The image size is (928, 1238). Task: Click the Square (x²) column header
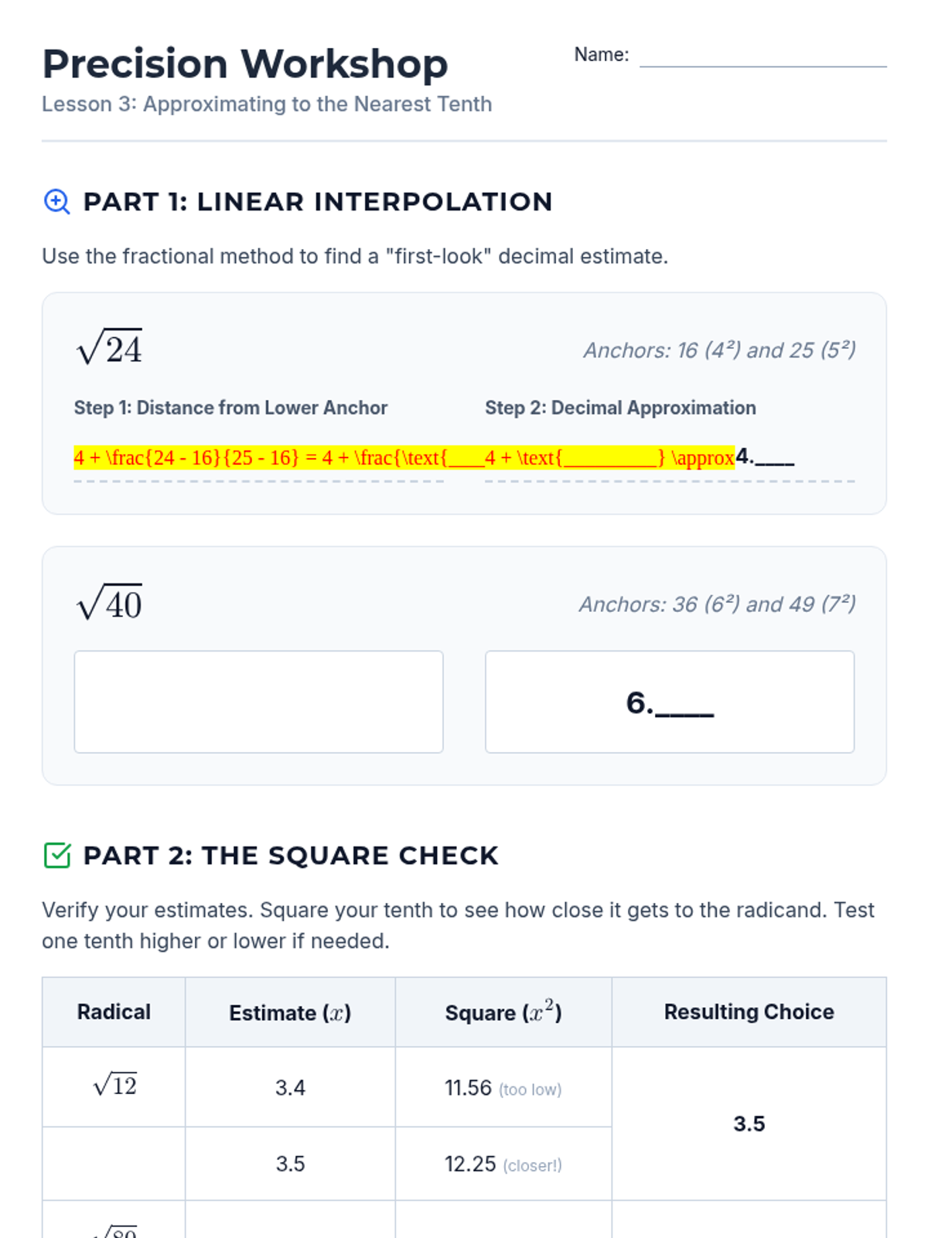[503, 1012]
